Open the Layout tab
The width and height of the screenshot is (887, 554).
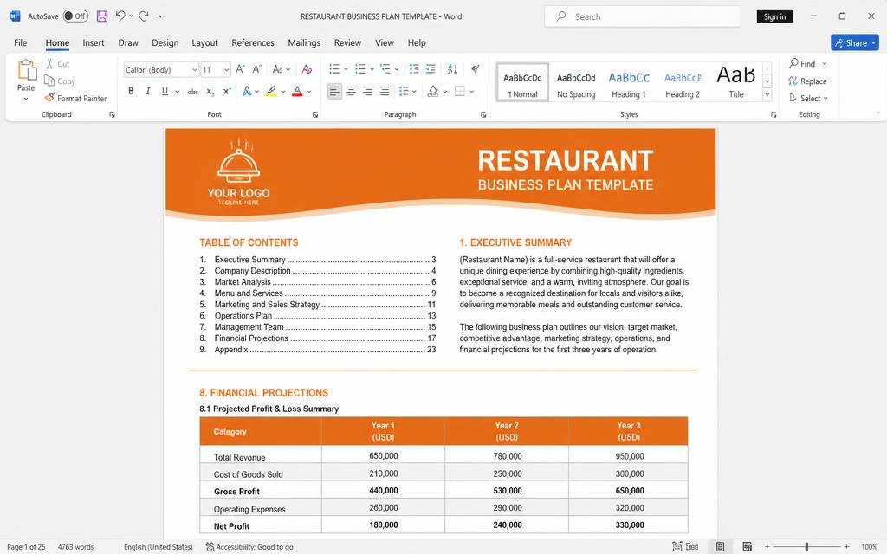[x=204, y=42]
